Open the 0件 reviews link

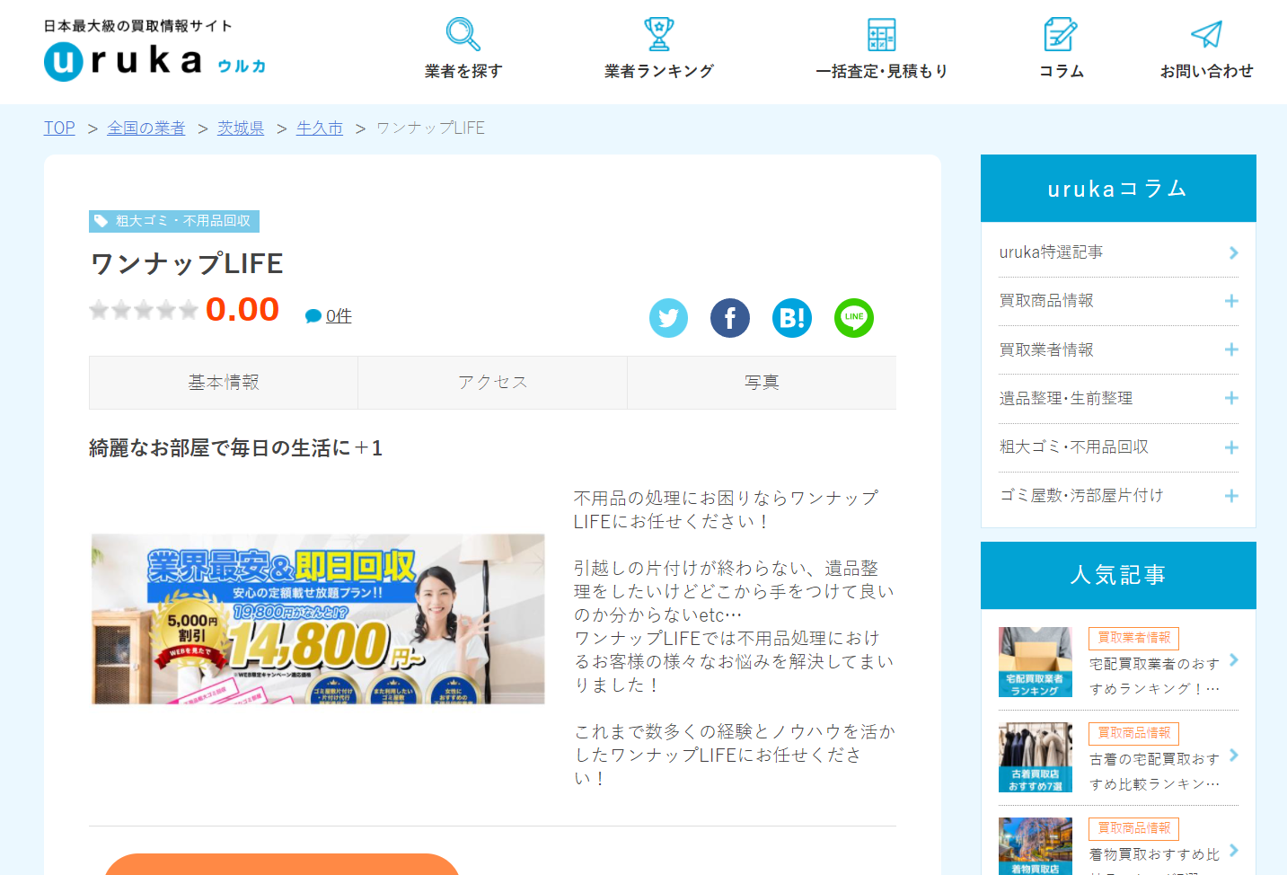339,316
